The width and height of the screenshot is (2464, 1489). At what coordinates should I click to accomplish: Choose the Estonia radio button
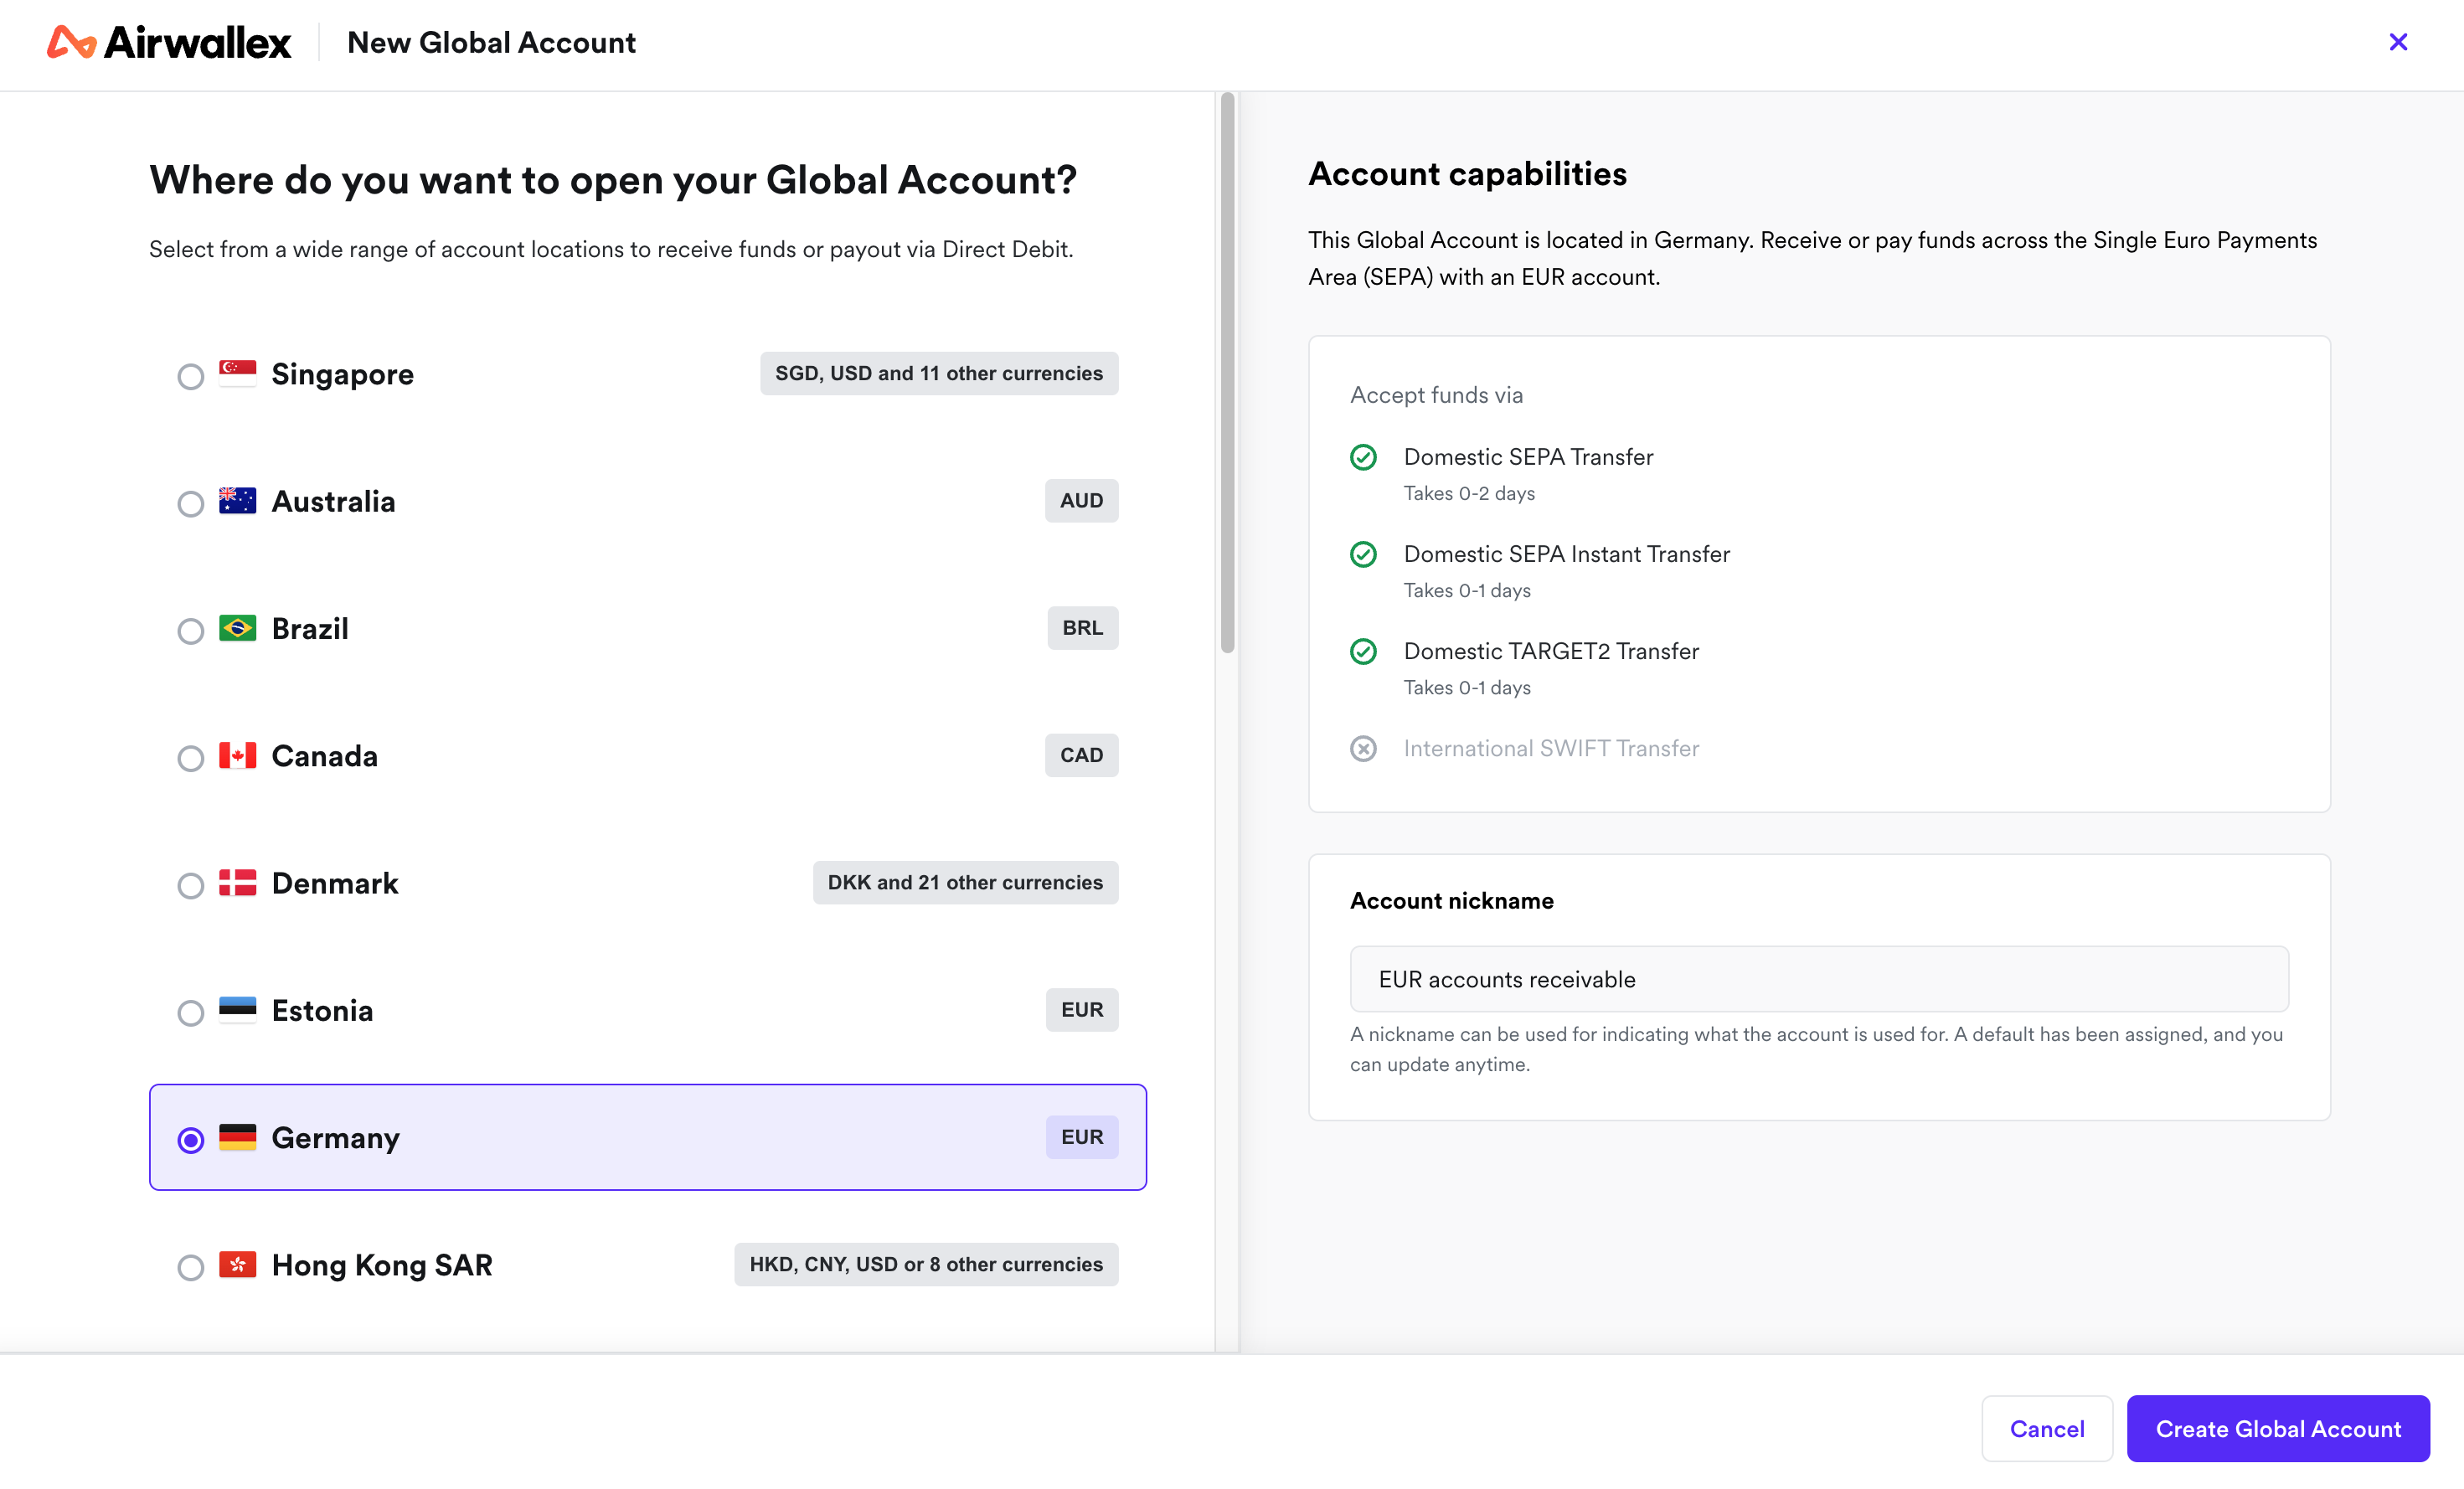pyautogui.click(x=191, y=1013)
